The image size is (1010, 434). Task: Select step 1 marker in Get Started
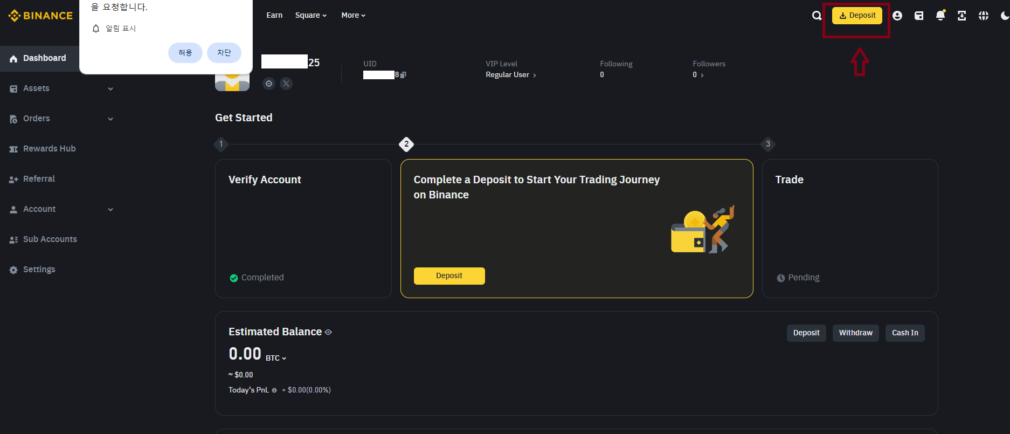[x=221, y=144]
